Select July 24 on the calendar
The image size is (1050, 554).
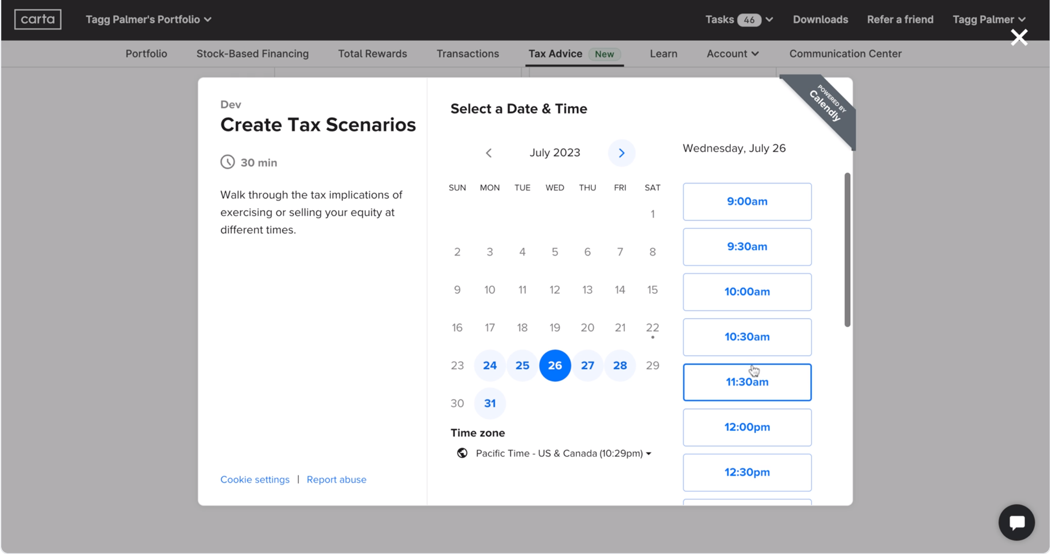point(490,365)
